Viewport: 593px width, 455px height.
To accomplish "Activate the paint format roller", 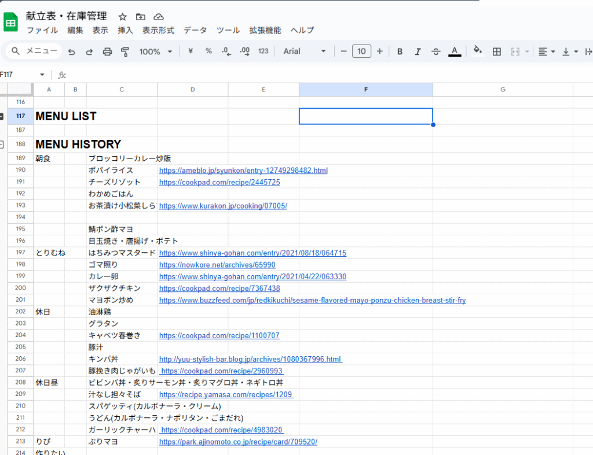I will click(125, 51).
